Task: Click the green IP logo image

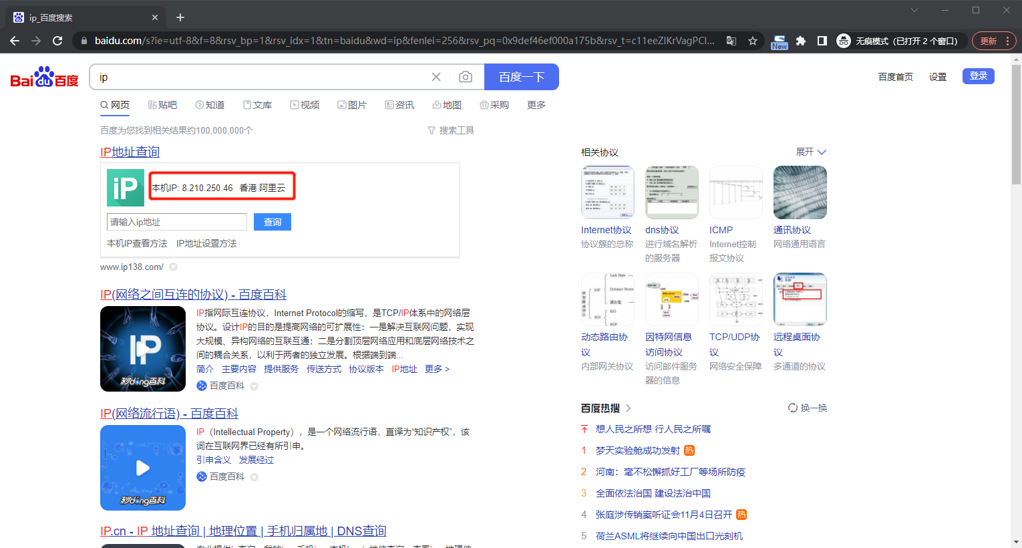Action: click(x=126, y=188)
